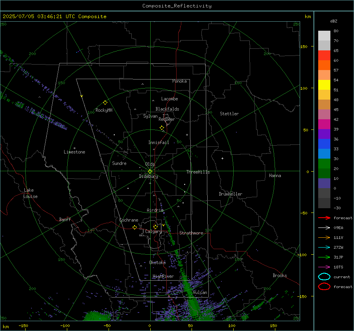Click the -150 tick on bottom km axis
The height and width of the screenshot is (331, 354).
(24, 325)
